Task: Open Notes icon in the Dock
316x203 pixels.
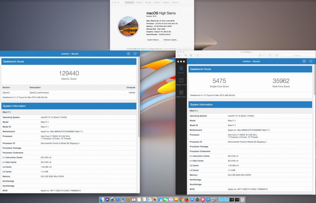Action: pos(139,200)
